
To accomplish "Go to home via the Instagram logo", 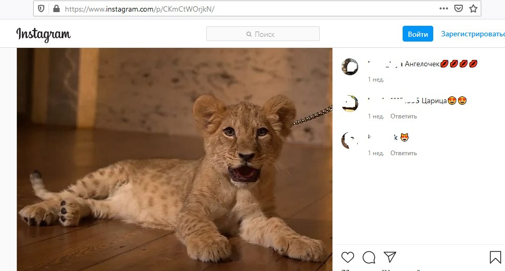I will pos(43,34).
